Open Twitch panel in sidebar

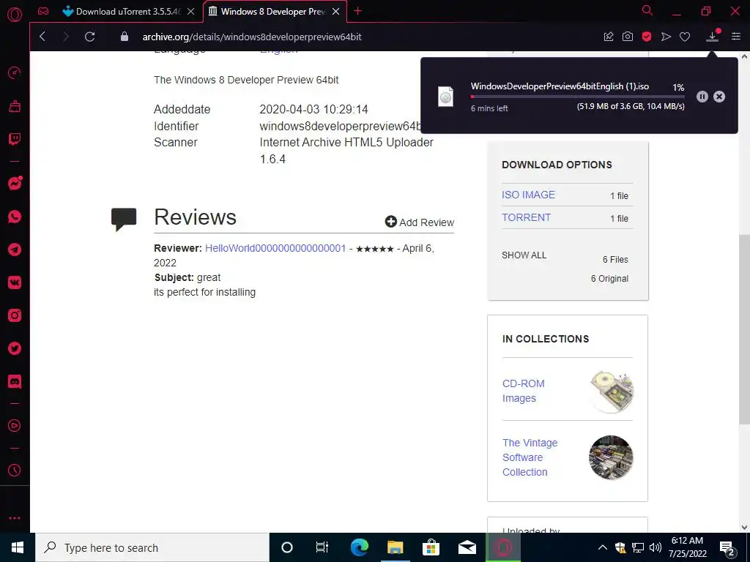coord(15,139)
